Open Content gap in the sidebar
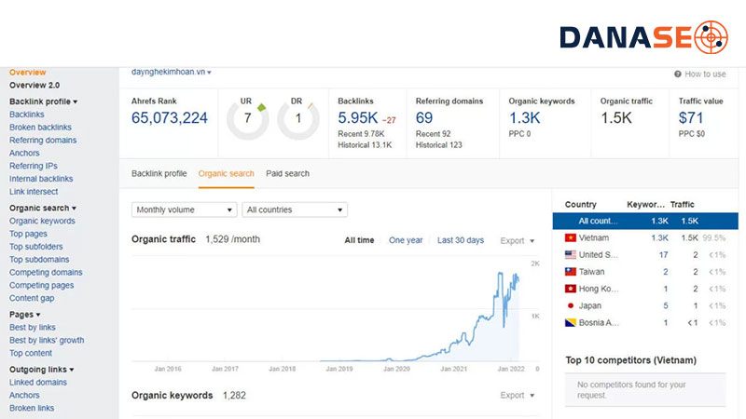 [32, 298]
